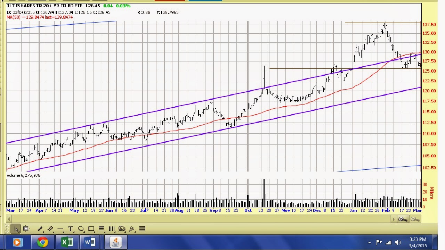Click the Jan label on date axis
This screenshot has width=445, height=250.
coord(353,210)
